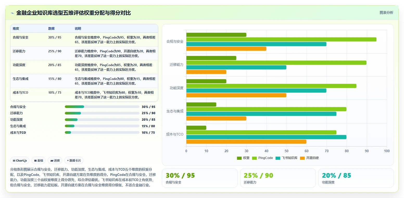Toggle the 开源自建 legend item
Image resolution: width=404 pixels, height=198 pixels.
pos(309,158)
